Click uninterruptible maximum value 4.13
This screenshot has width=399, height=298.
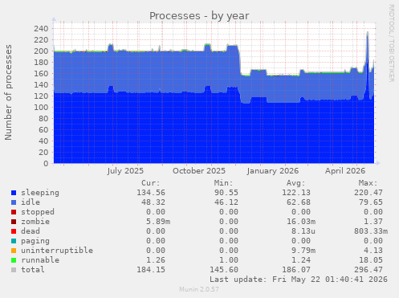pyautogui.click(x=373, y=251)
